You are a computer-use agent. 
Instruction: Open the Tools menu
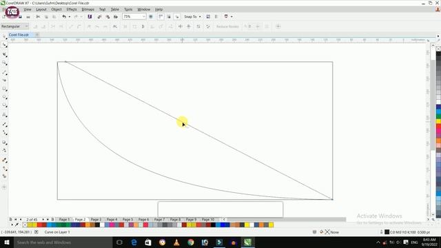click(x=128, y=10)
